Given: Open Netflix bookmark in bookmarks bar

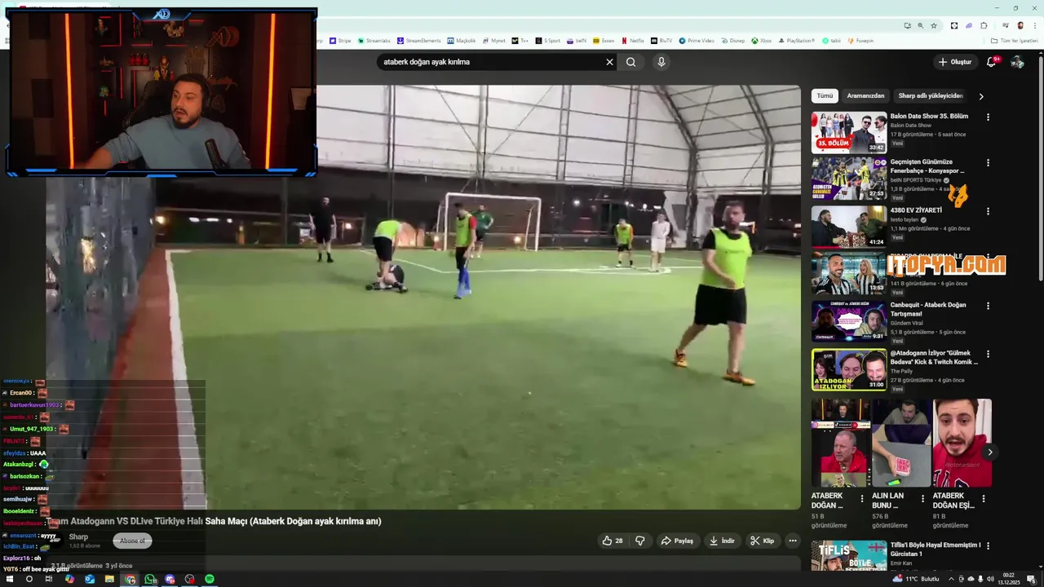Looking at the screenshot, I should click(632, 41).
